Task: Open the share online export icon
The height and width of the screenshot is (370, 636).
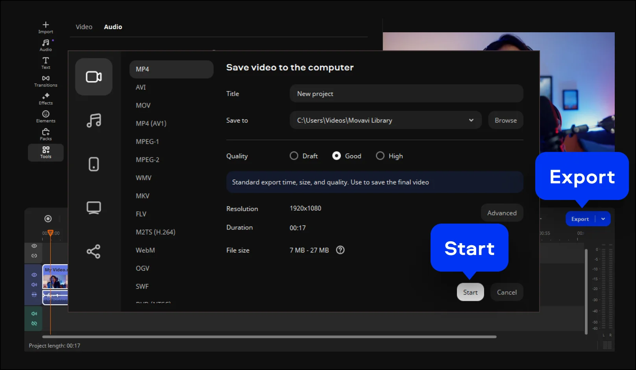Action: click(x=94, y=251)
